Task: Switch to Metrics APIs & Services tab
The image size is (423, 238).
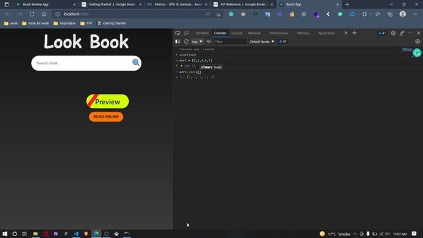Action: (x=177, y=5)
